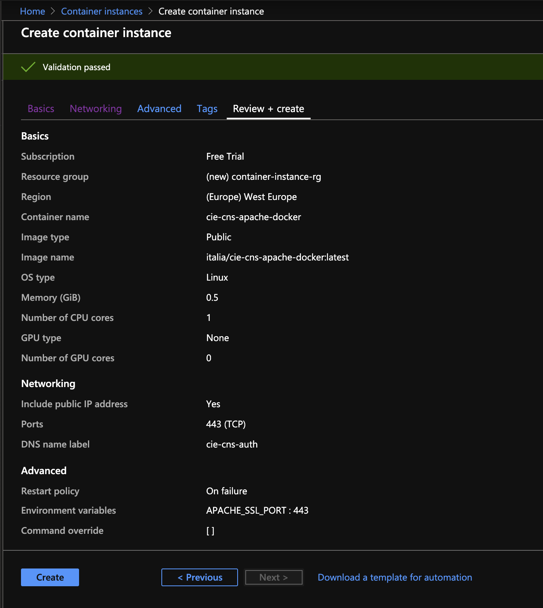Screen dimensions: 543x608
Task: Open the Advanced tab
Action: (x=159, y=108)
